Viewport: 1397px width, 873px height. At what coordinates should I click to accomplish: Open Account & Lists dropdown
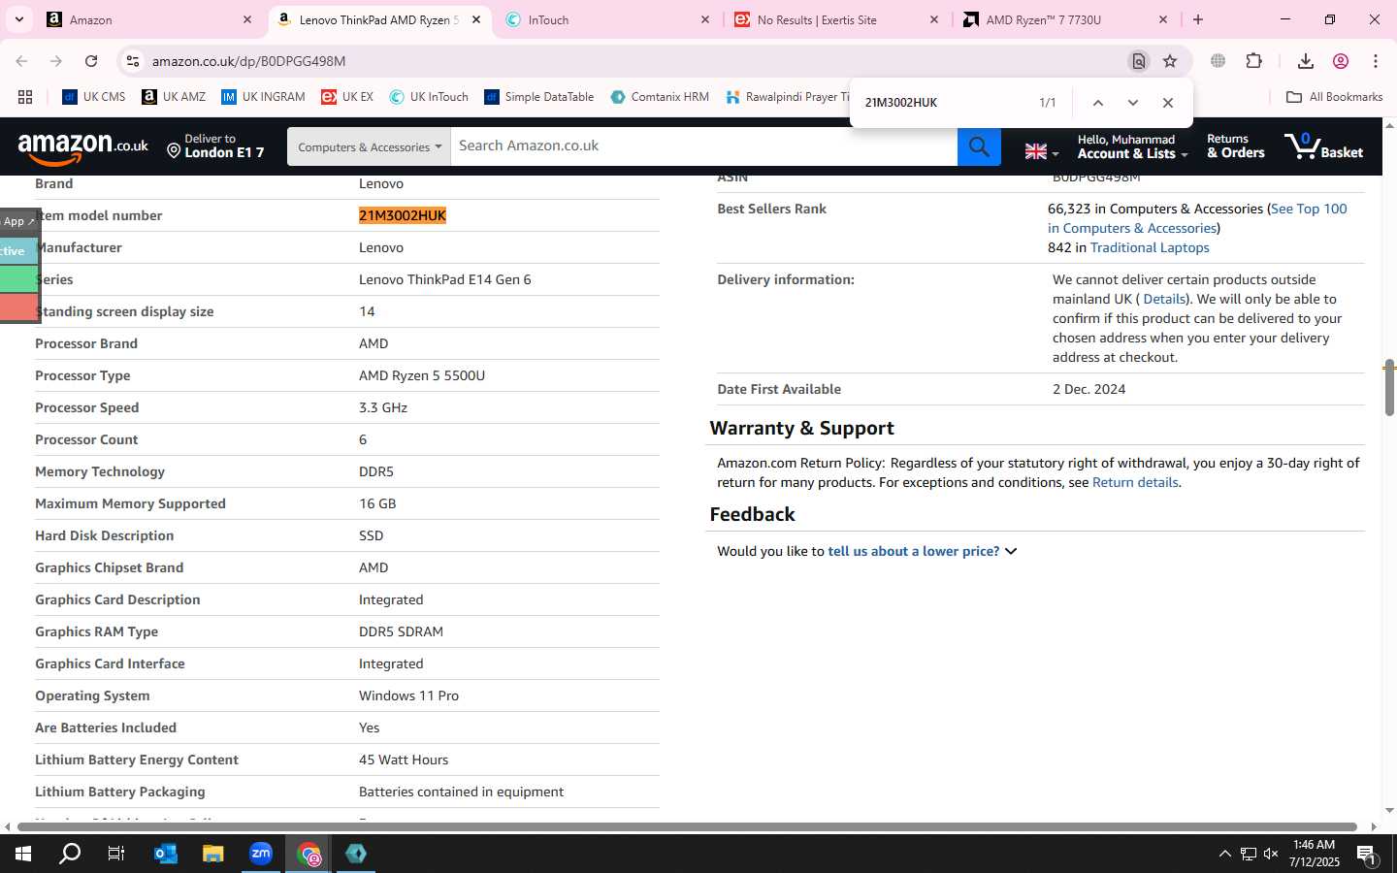tap(1132, 146)
